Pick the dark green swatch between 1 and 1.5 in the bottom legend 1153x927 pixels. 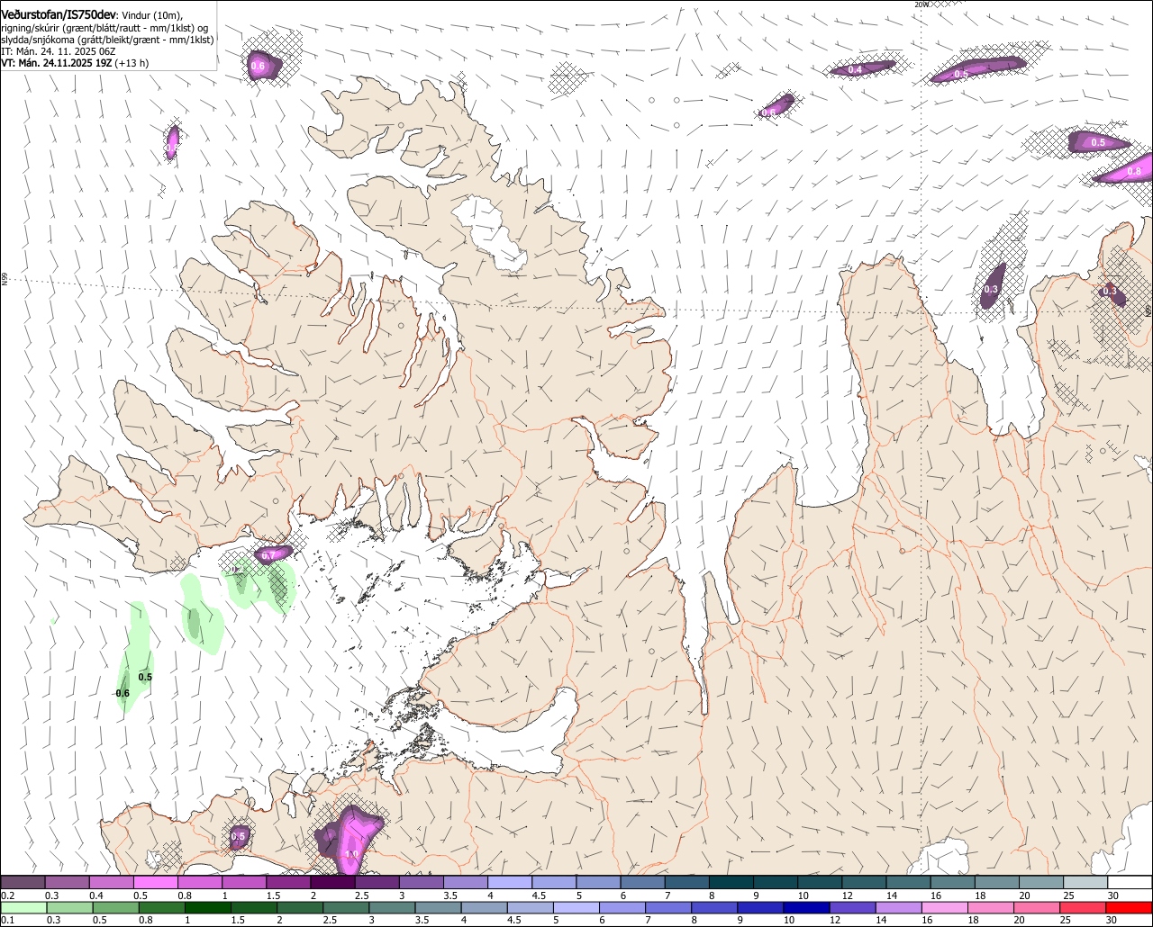tap(207, 908)
